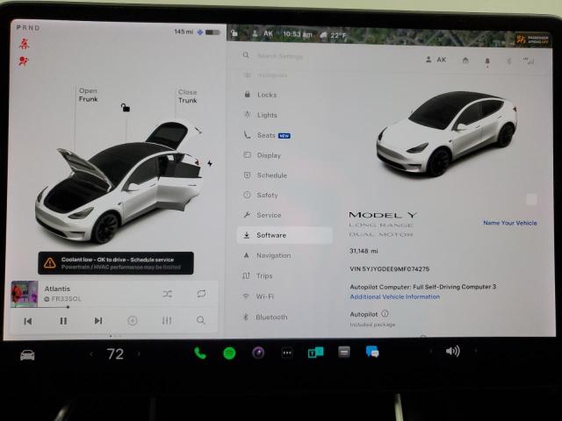The image size is (562, 421).
Task: Tap the Autopilot info circle icon
Action: 385,314
